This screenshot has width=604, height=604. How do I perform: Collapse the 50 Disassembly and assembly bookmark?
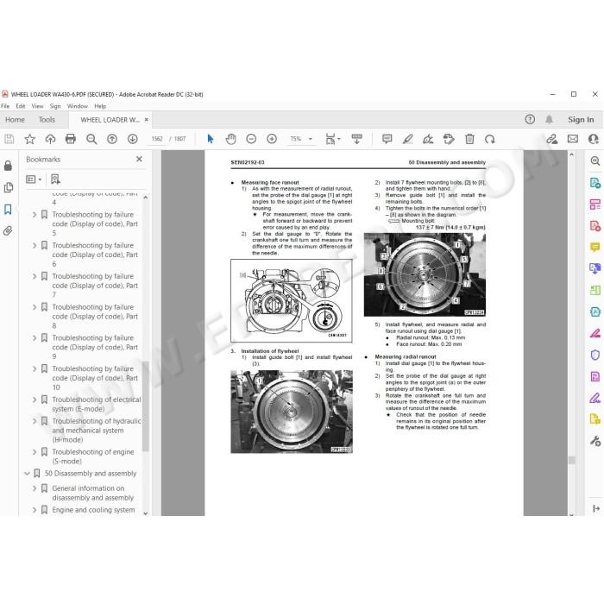(x=27, y=474)
